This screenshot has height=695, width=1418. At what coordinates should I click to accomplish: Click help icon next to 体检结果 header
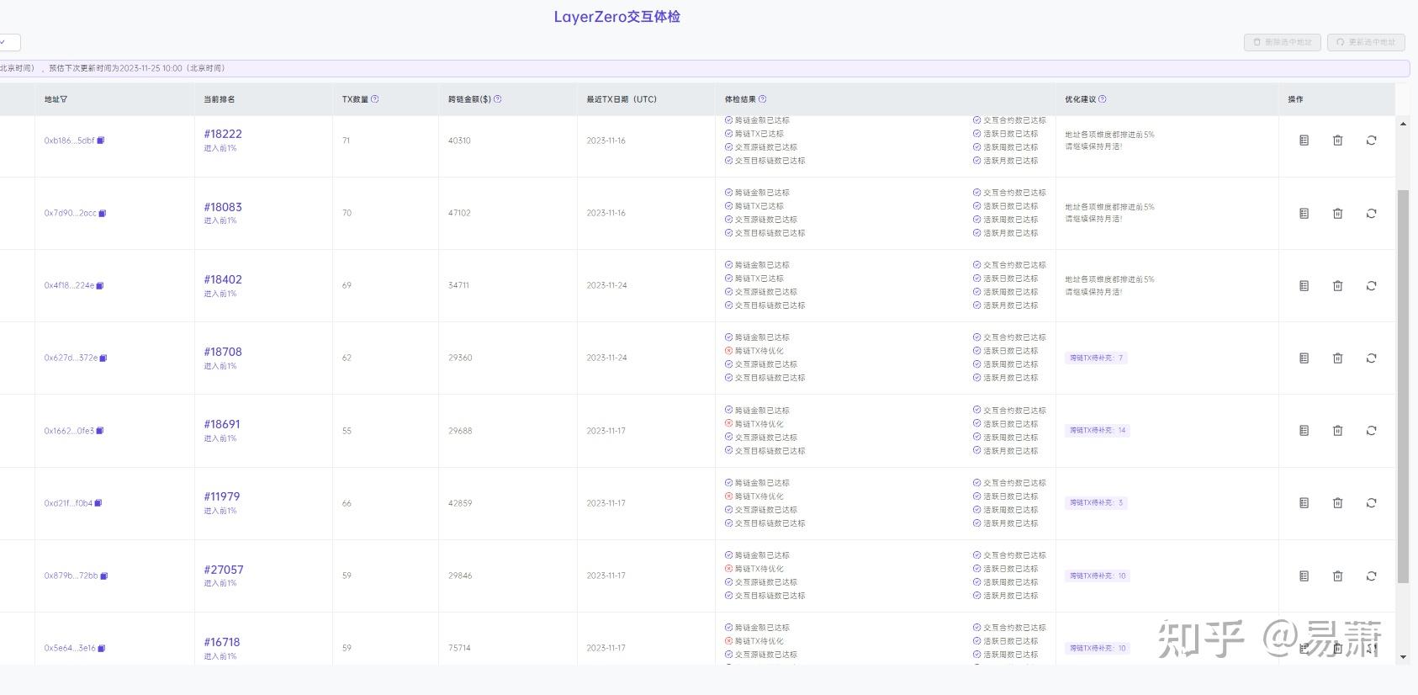(763, 99)
